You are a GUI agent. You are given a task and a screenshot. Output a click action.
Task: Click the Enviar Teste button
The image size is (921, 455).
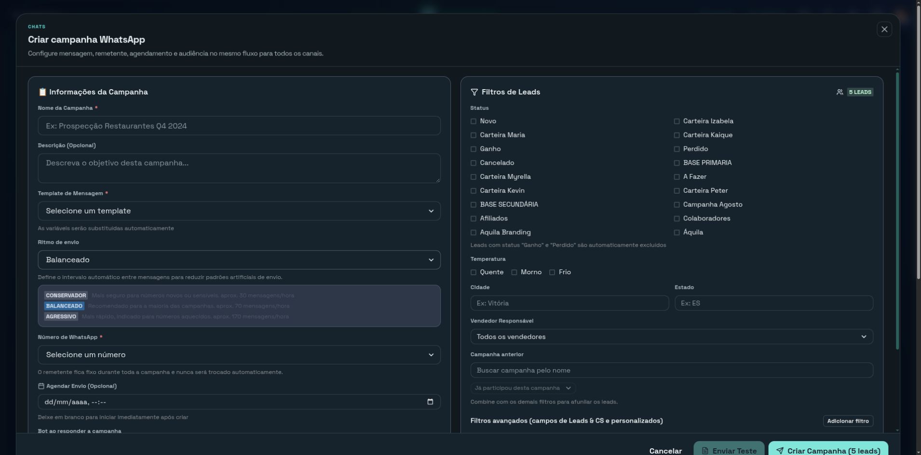(x=729, y=449)
